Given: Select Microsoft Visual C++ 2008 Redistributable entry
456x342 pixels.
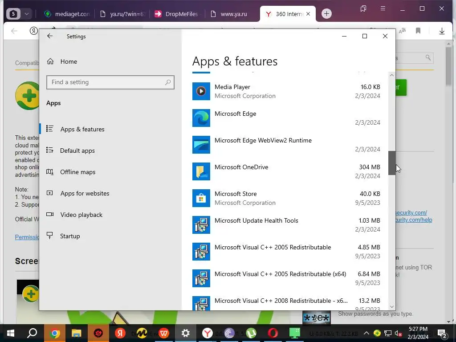Looking at the screenshot, I should point(281,301).
